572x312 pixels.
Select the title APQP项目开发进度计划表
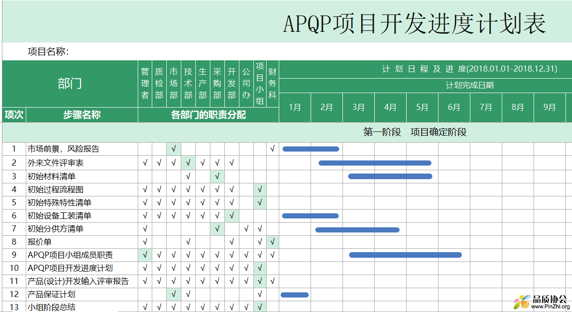point(415,23)
